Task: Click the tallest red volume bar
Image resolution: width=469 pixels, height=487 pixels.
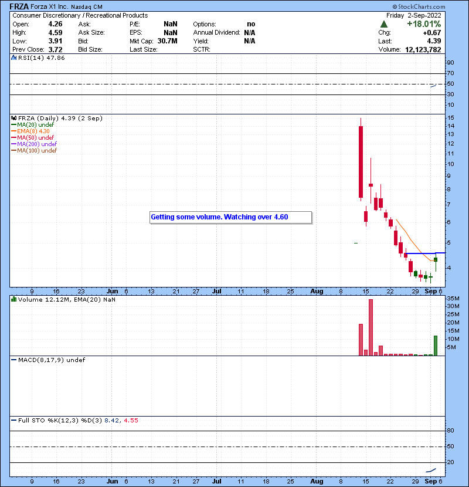Action: (371, 327)
